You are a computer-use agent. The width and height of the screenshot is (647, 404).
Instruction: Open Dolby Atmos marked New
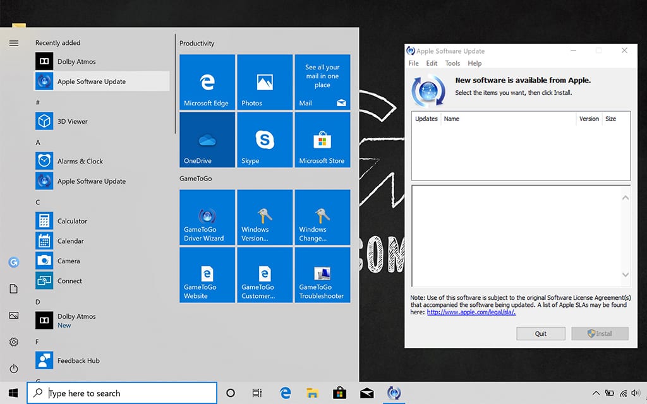tap(102, 320)
